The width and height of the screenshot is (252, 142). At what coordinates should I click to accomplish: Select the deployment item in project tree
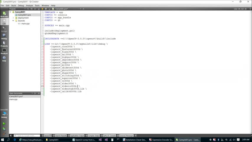pos(23,18)
